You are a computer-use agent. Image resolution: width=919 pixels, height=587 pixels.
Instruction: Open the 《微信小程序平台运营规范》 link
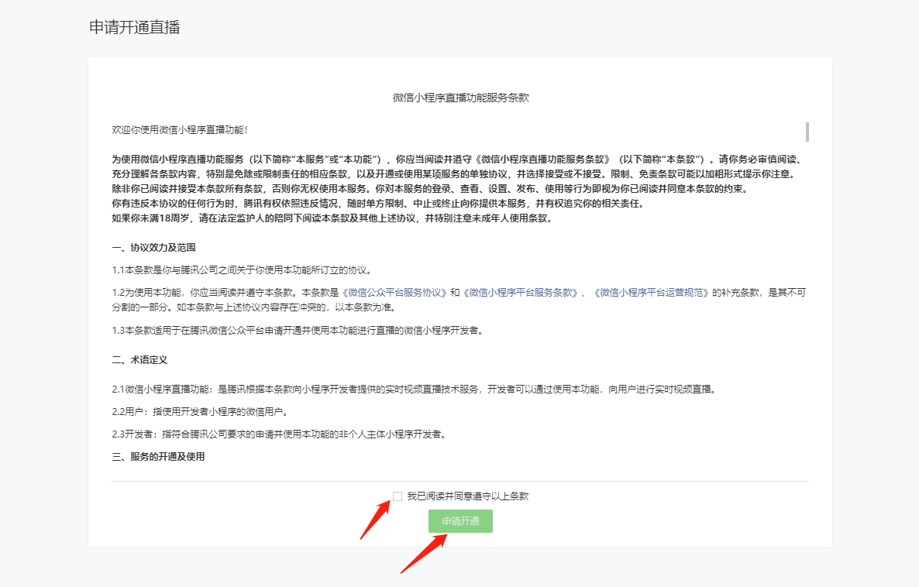(651, 292)
